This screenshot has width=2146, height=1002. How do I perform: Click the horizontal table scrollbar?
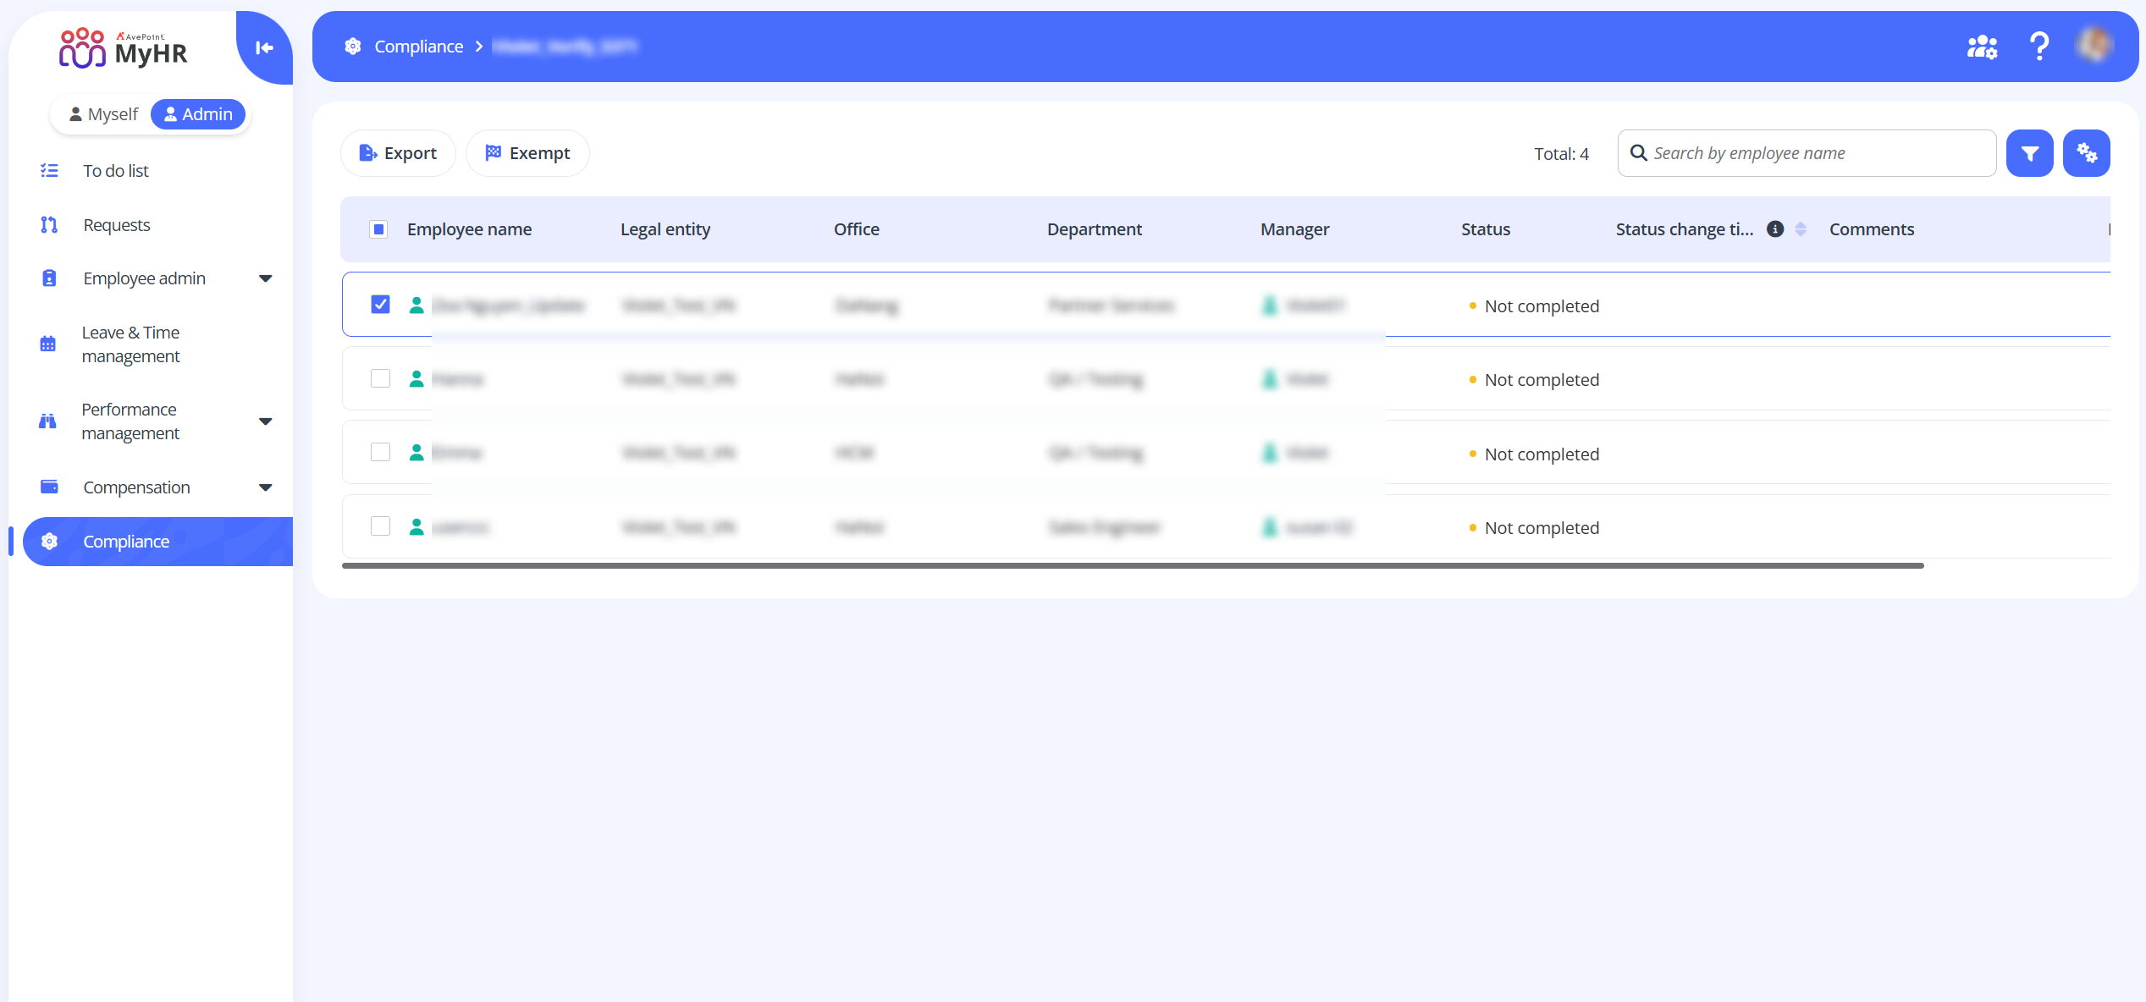[1133, 565]
